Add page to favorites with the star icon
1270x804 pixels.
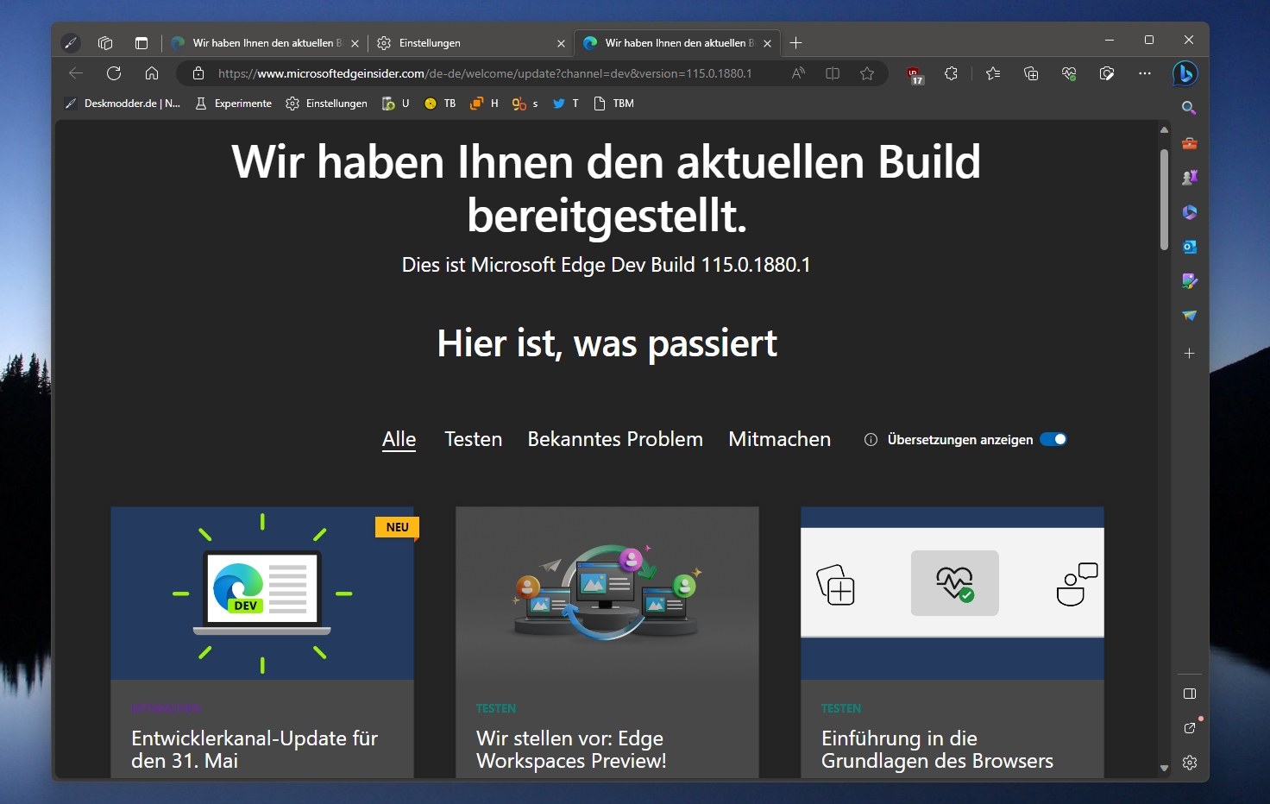point(867,73)
